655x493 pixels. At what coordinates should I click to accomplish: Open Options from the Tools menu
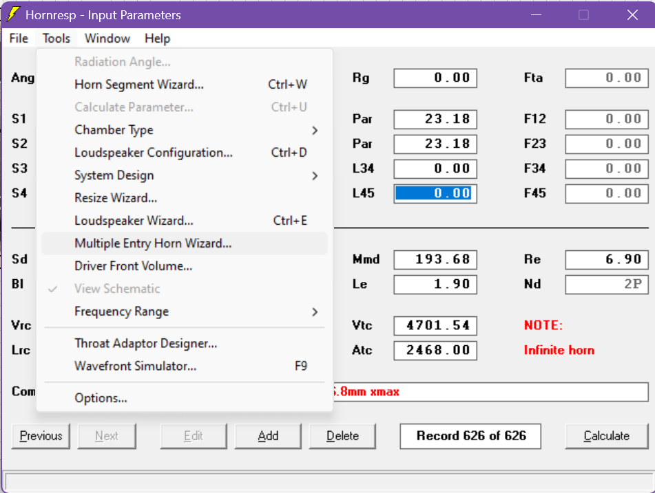pyautogui.click(x=185, y=398)
